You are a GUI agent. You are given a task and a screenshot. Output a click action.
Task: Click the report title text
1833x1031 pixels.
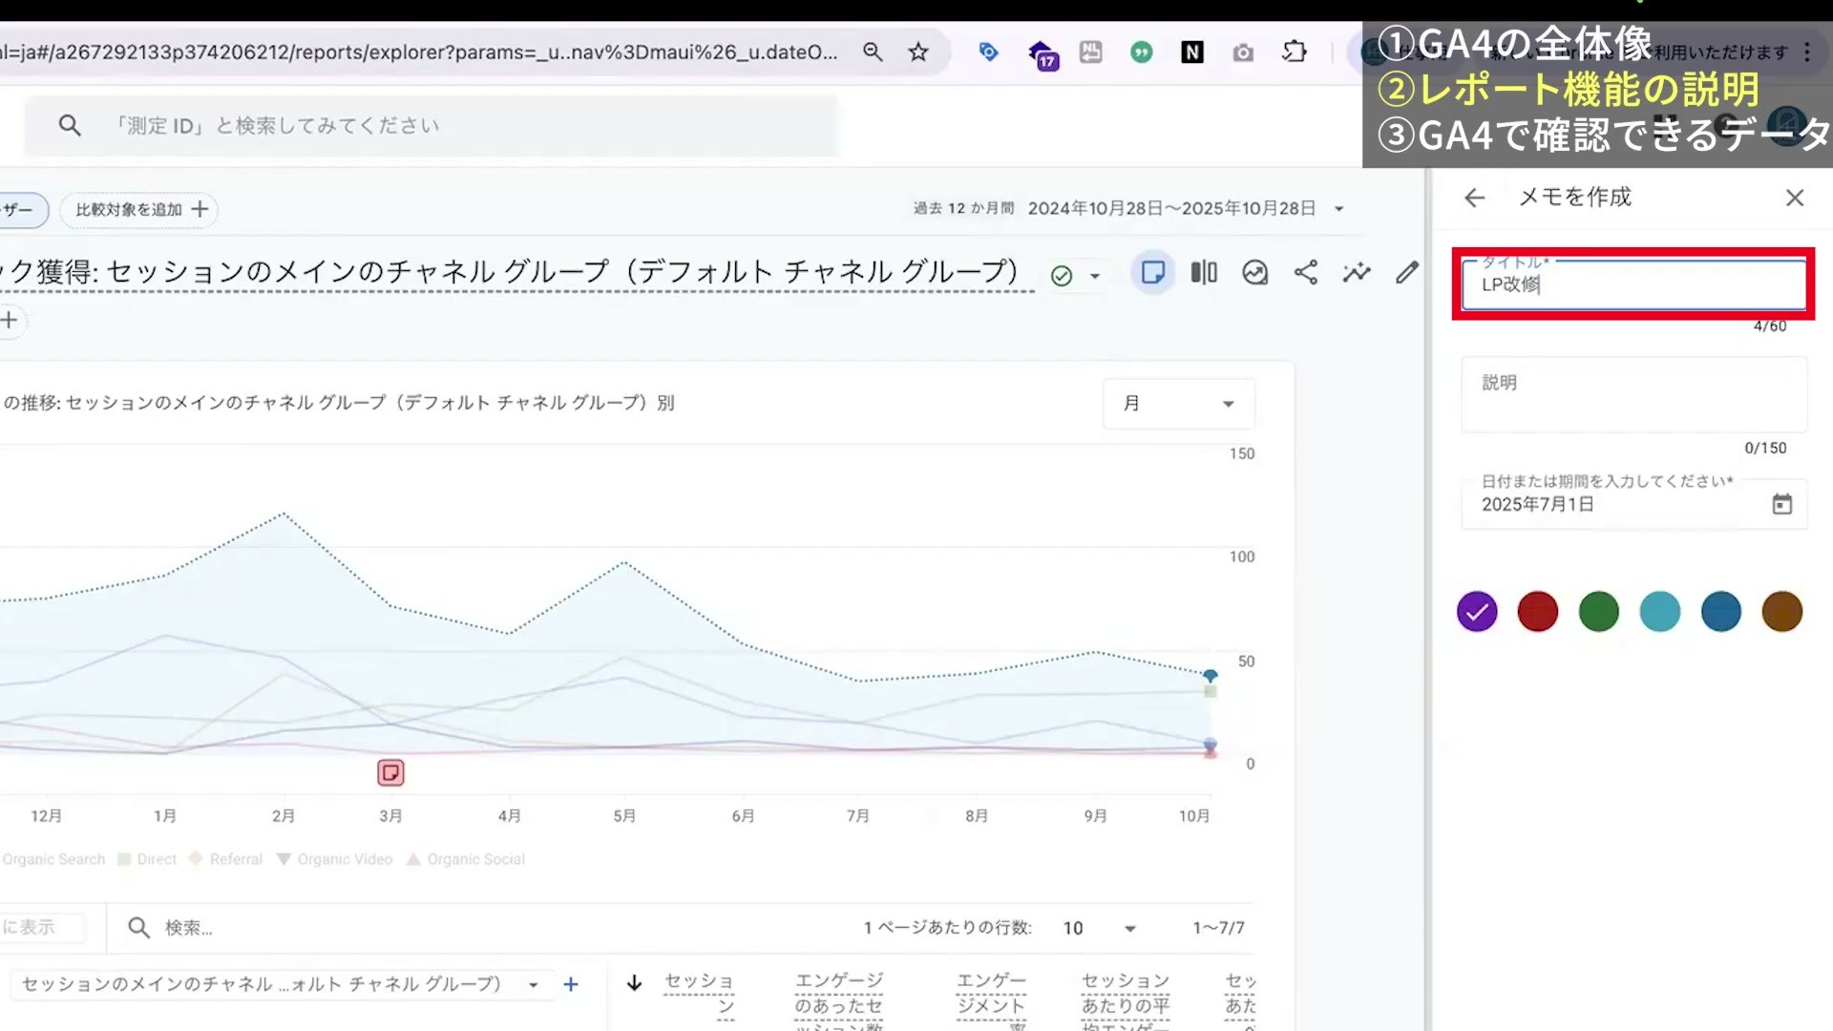pyautogui.click(x=516, y=272)
